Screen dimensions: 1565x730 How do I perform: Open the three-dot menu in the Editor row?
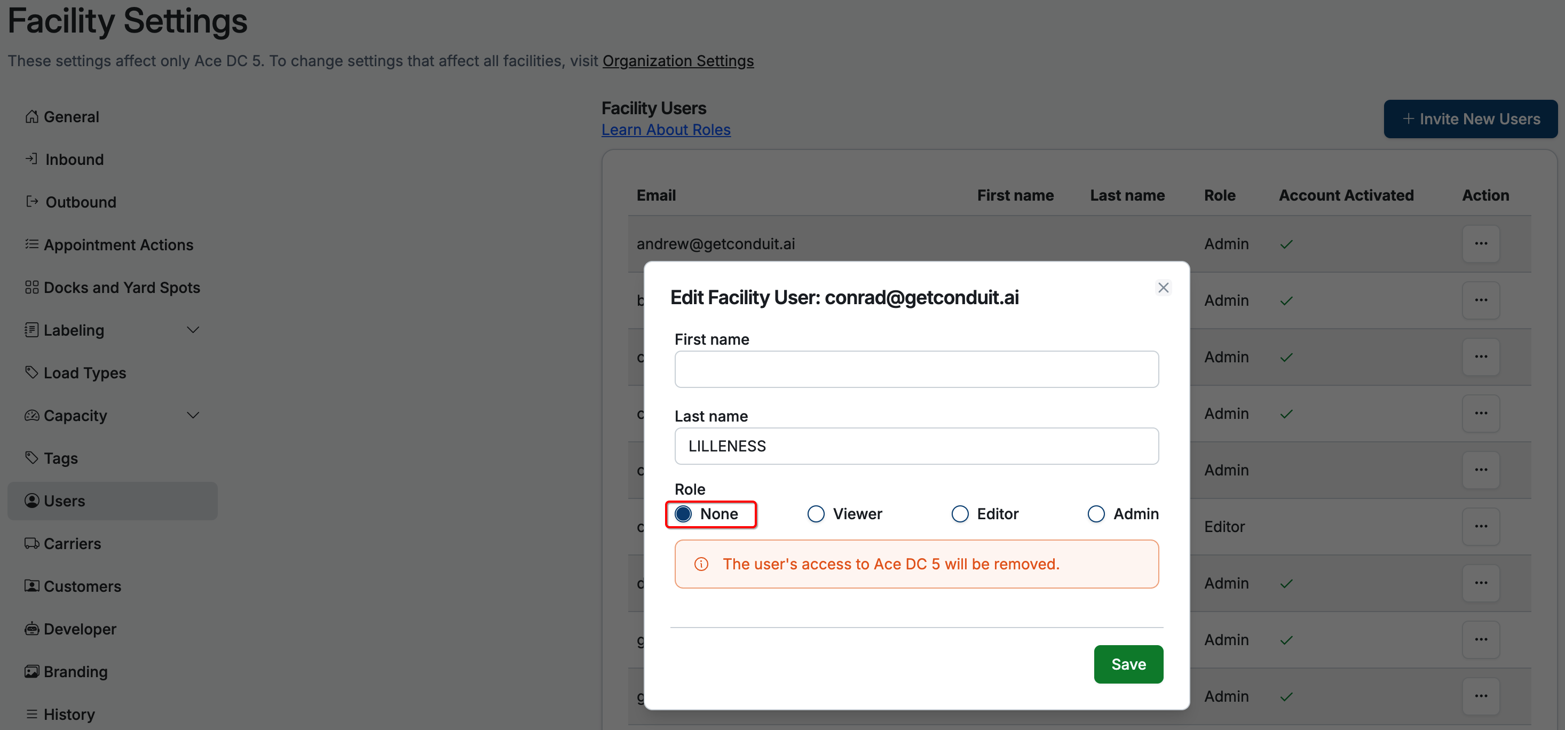(x=1481, y=526)
